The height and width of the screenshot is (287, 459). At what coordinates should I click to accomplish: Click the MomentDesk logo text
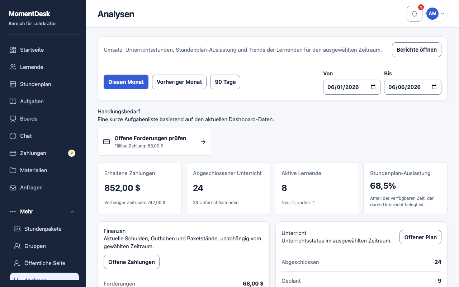(x=29, y=14)
